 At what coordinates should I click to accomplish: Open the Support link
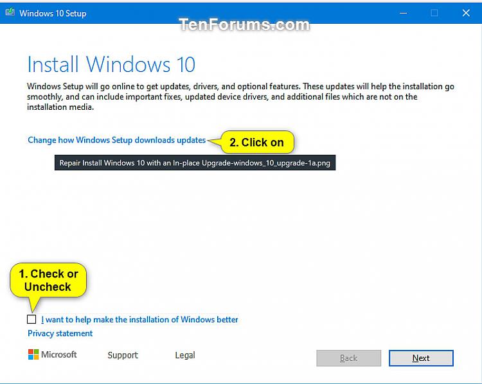click(123, 355)
